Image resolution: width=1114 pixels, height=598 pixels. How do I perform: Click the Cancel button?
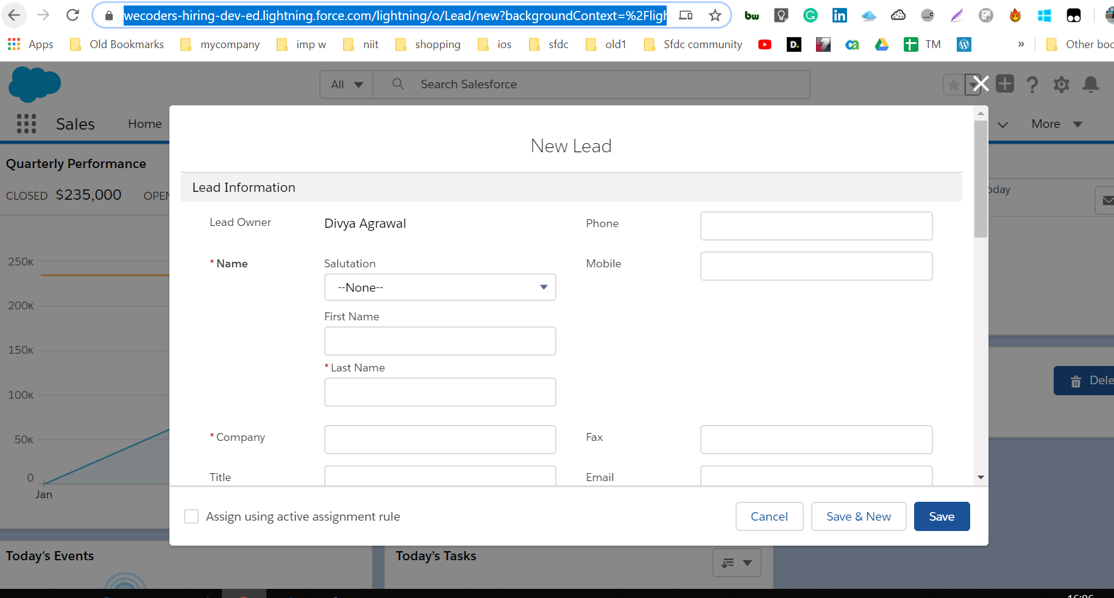pyautogui.click(x=769, y=516)
